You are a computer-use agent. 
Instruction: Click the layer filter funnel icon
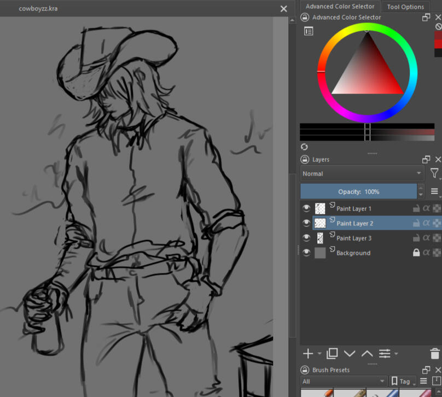pos(434,173)
